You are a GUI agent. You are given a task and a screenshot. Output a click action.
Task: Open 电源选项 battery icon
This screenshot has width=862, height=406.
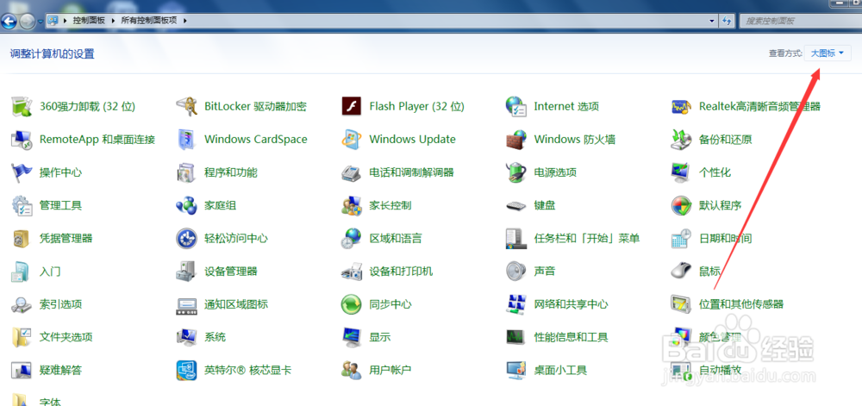[516, 172]
